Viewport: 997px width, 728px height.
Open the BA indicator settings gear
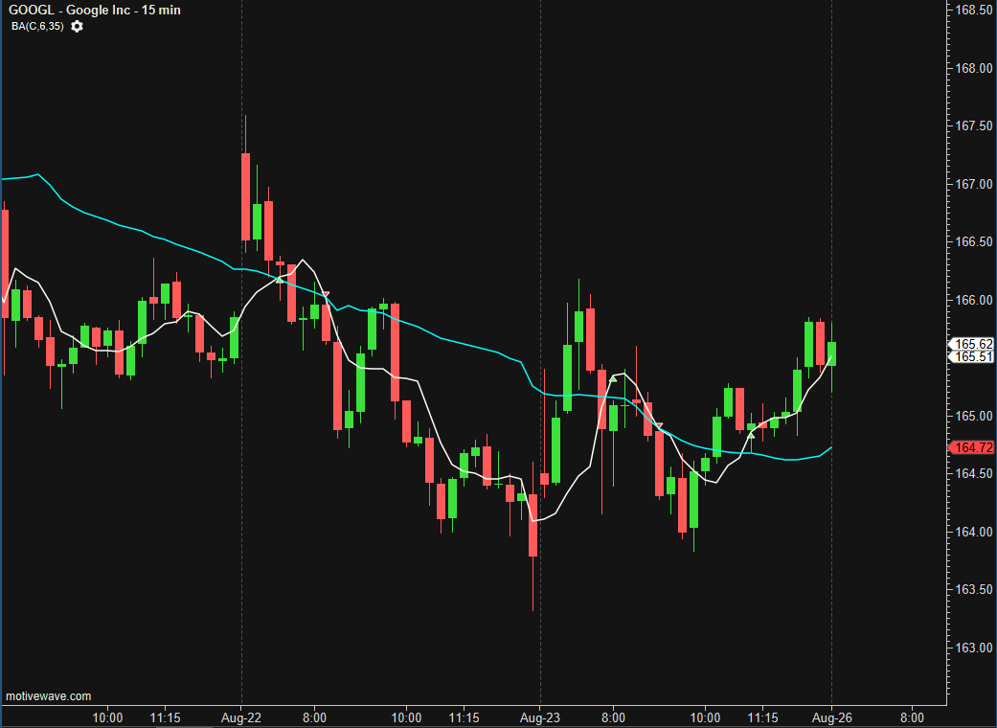click(77, 26)
